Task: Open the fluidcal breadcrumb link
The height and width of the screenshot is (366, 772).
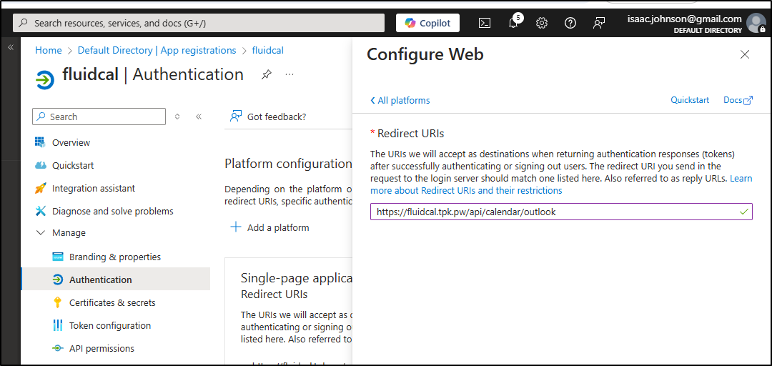Action: point(267,50)
